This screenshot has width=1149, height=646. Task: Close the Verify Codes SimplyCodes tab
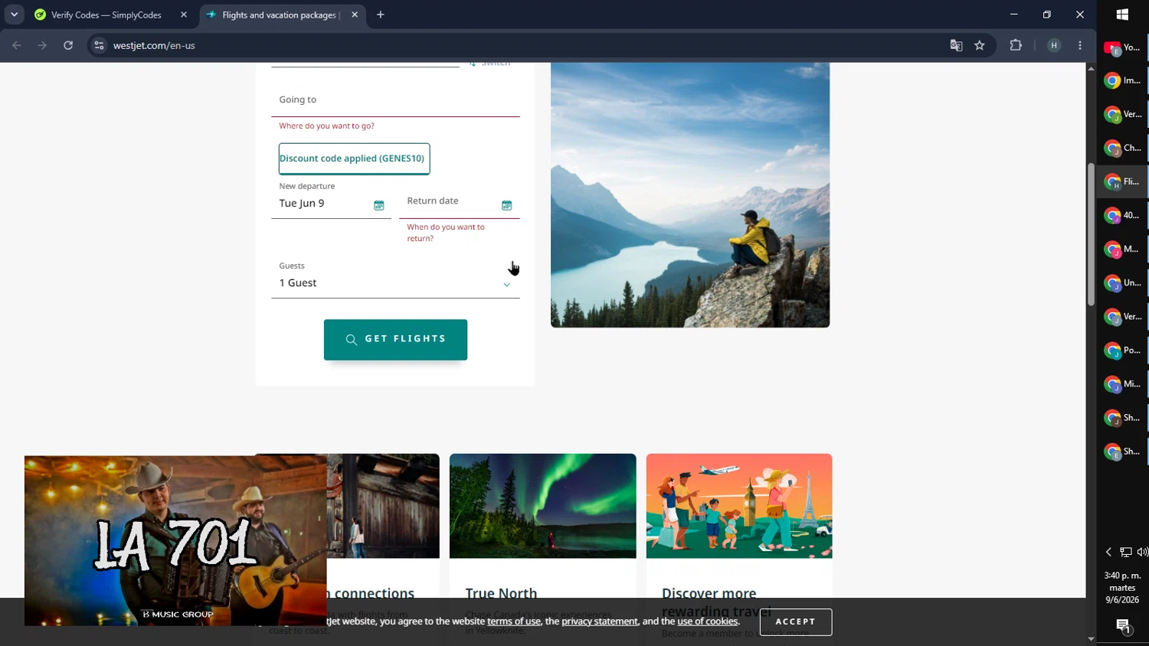184,15
